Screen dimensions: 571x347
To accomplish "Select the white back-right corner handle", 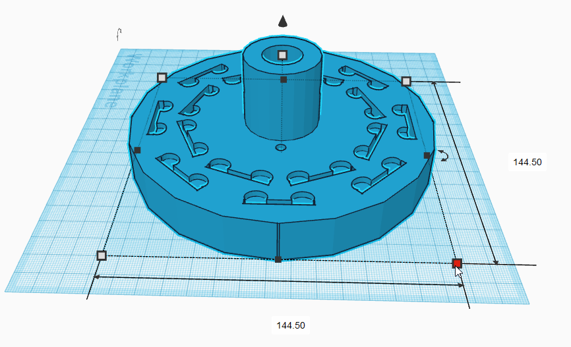I will 406,82.
